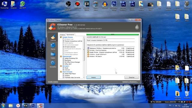Open the Компьютер desktop icon
Screen dimensions: 192x108
4,5
